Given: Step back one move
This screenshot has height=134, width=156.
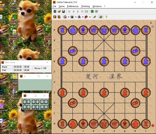Looking at the screenshot, I should click(x=73, y=11).
